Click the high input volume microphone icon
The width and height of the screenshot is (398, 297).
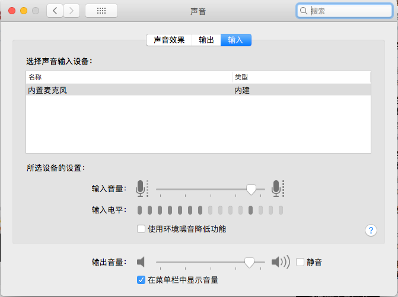(276, 188)
